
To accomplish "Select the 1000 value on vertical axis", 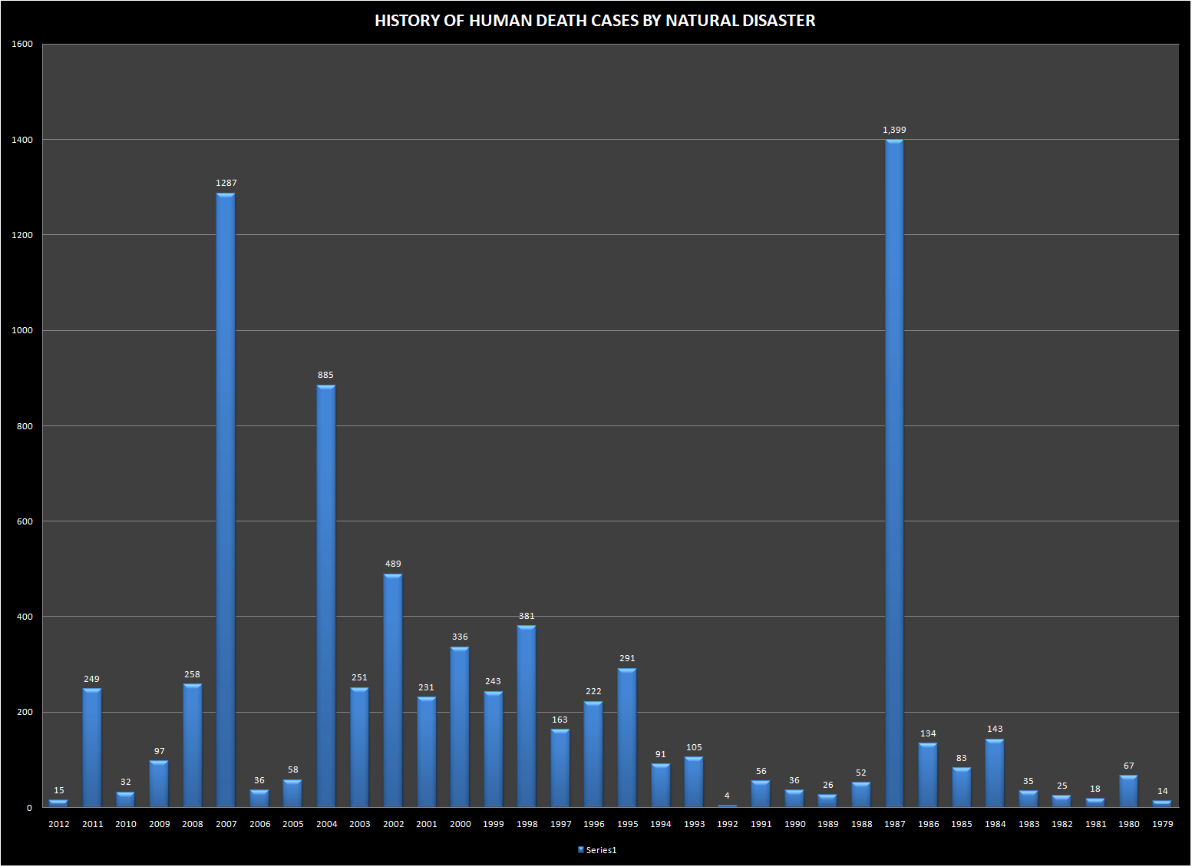I will (x=22, y=330).
